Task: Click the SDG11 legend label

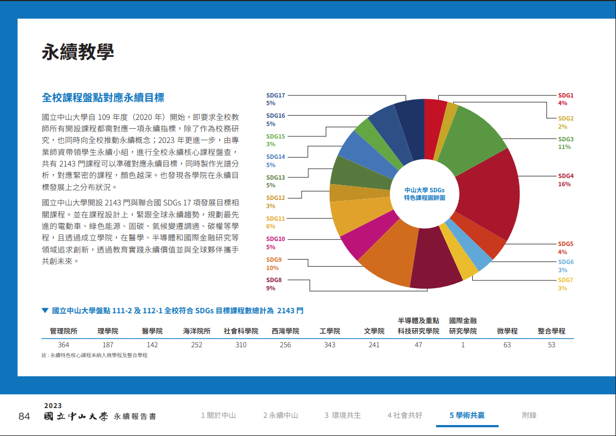Action: click(275, 219)
